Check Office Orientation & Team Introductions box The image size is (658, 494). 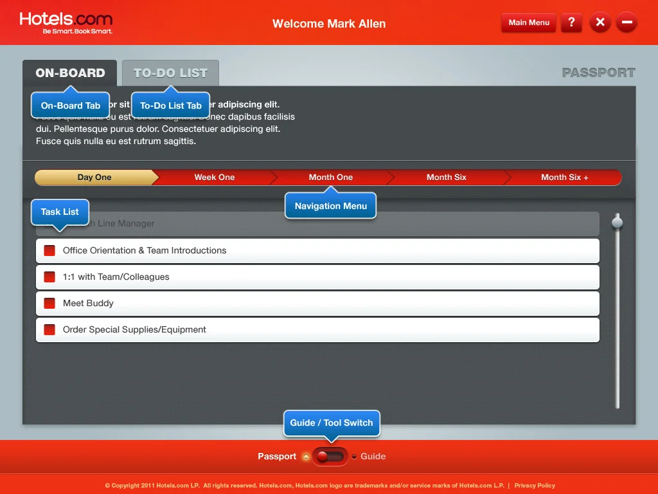(49, 250)
